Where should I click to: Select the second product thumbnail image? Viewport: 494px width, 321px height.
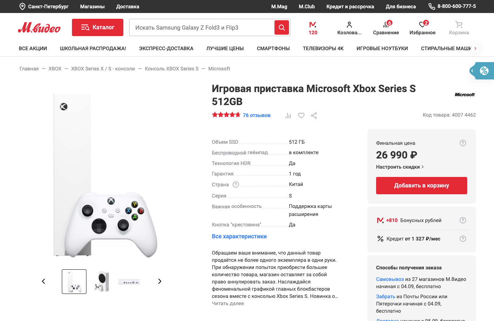(x=102, y=282)
